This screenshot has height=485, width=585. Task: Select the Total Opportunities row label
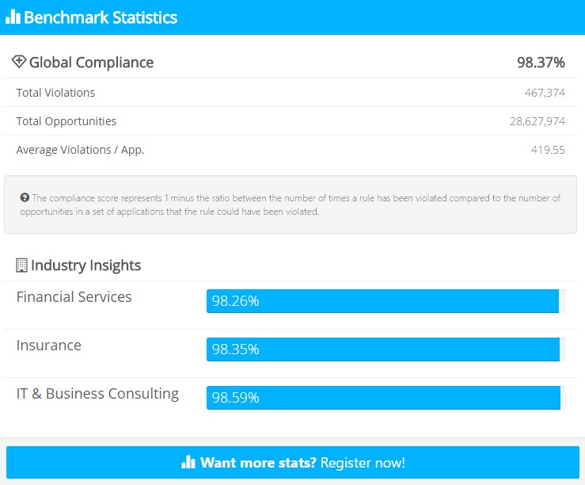coord(66,121)
